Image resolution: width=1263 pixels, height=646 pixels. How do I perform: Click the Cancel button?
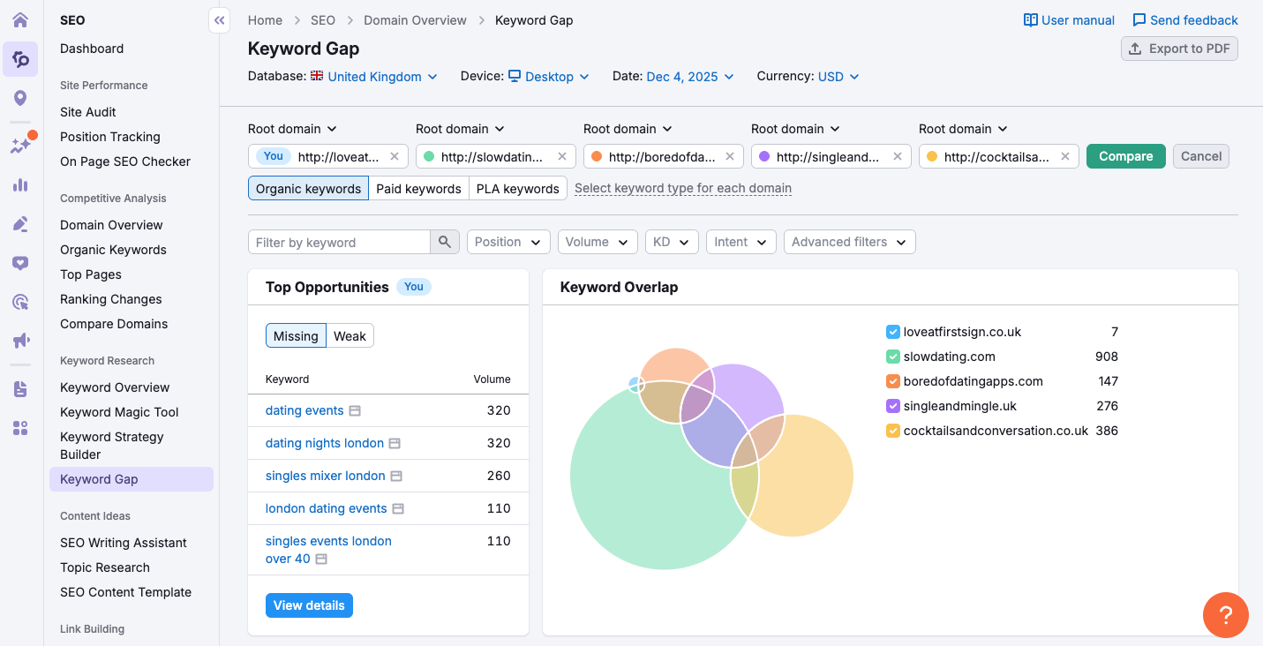coord(1201,156)
